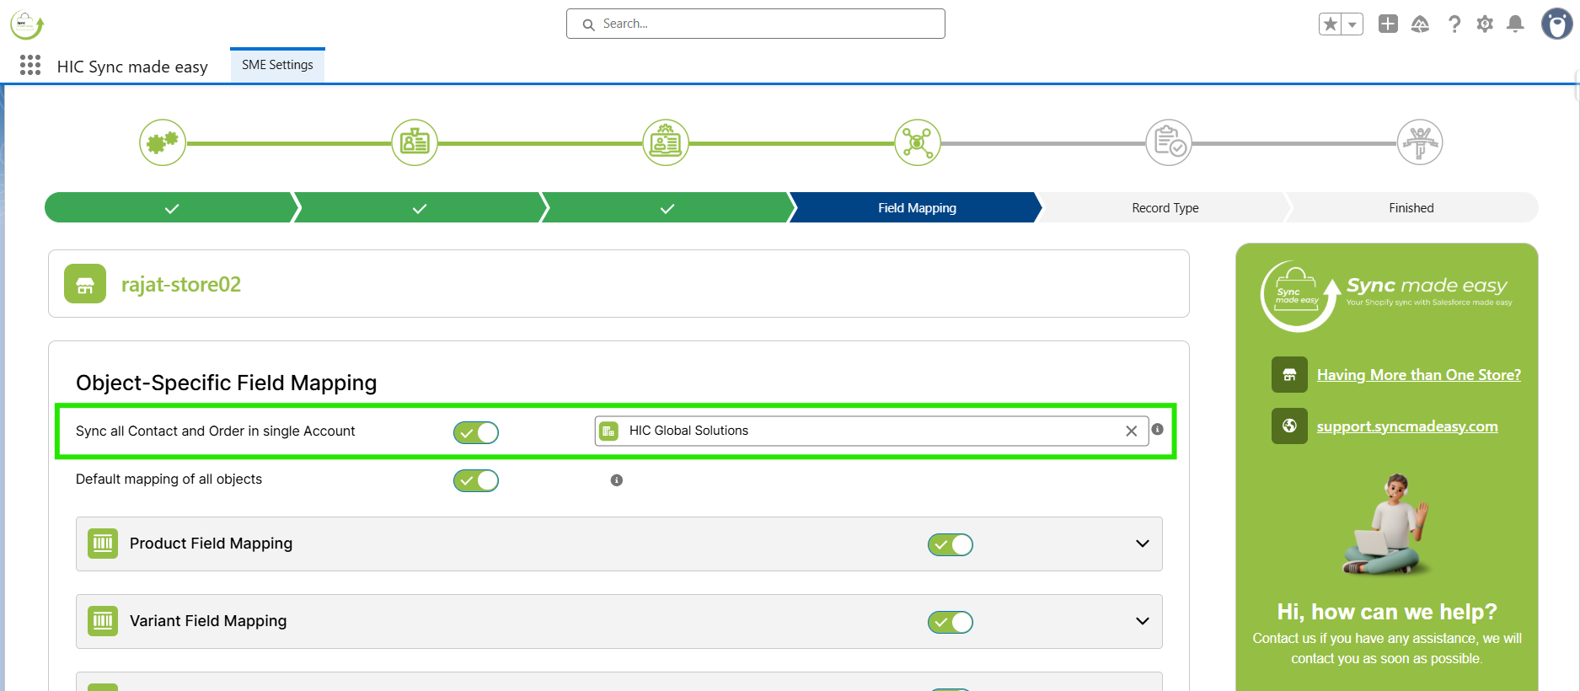This screenshot has width=1580, height=691.
Task: Click the help assistant character illustration
Action: tap(1386, 524)
